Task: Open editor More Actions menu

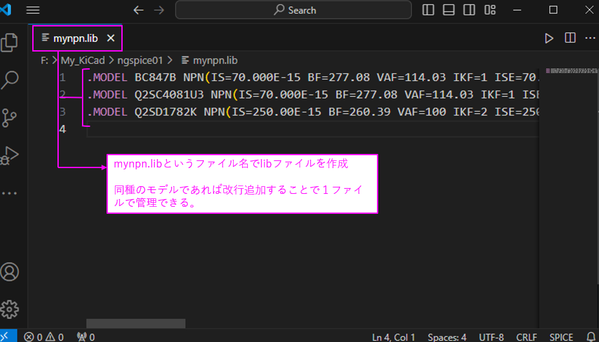Action: (x=590, y=38)
